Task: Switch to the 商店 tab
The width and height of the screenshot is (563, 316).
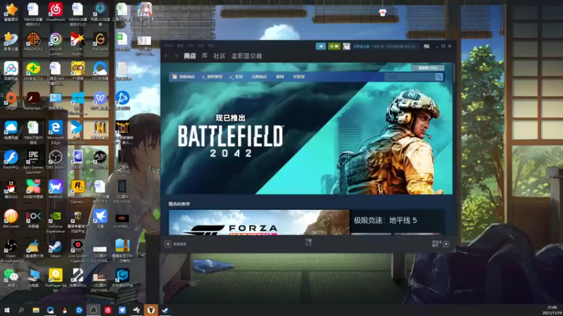Action: coord(189,56)
